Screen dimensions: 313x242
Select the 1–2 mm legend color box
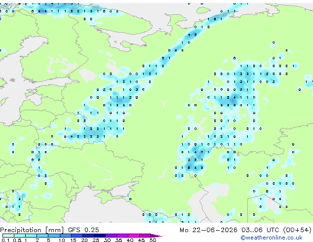pos(31,236)
